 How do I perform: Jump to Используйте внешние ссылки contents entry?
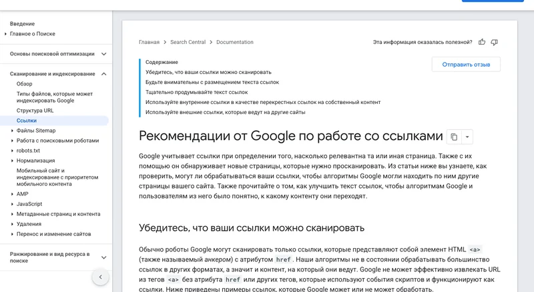(x=225, y=112)
